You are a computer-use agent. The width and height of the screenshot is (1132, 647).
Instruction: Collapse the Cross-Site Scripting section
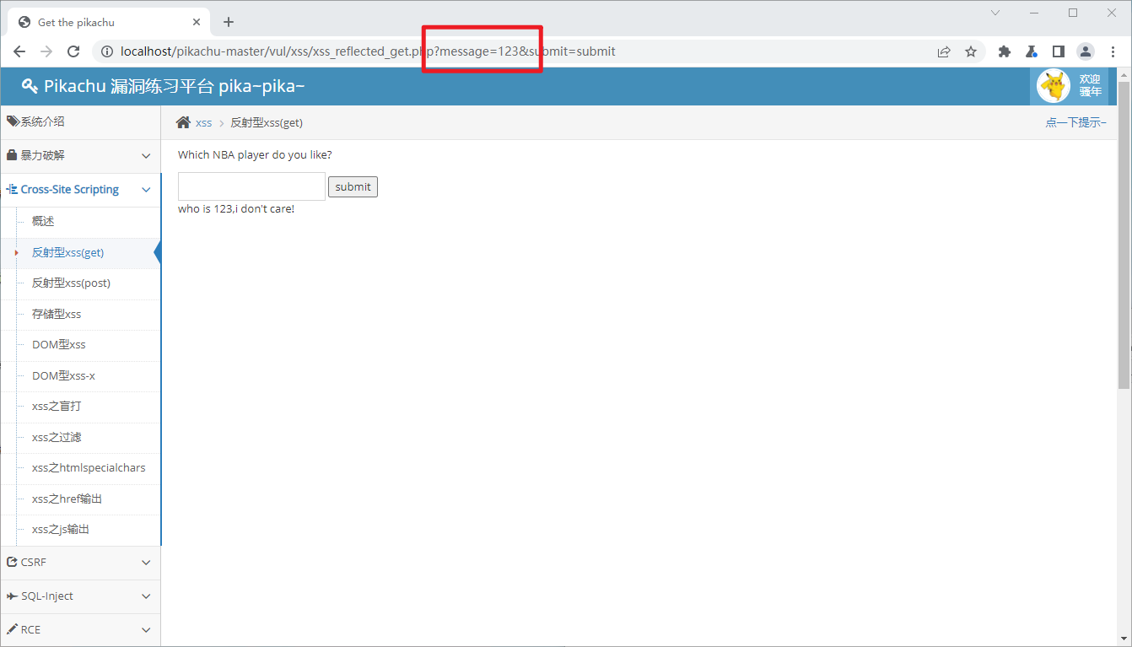click(x=80, y=190)
